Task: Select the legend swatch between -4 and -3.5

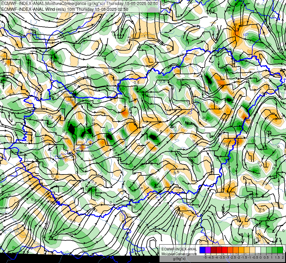Action: [219, 250]
